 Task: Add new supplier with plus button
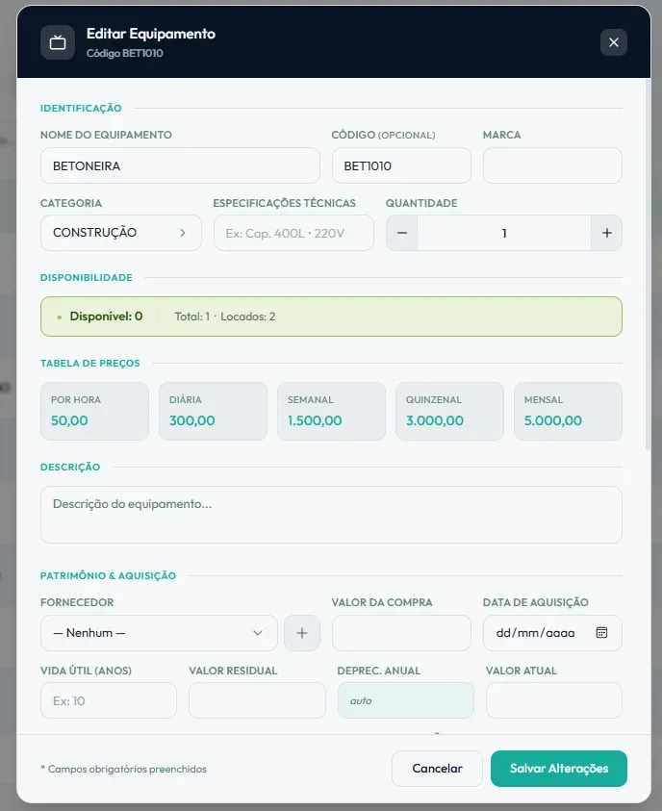click(302, 633)
